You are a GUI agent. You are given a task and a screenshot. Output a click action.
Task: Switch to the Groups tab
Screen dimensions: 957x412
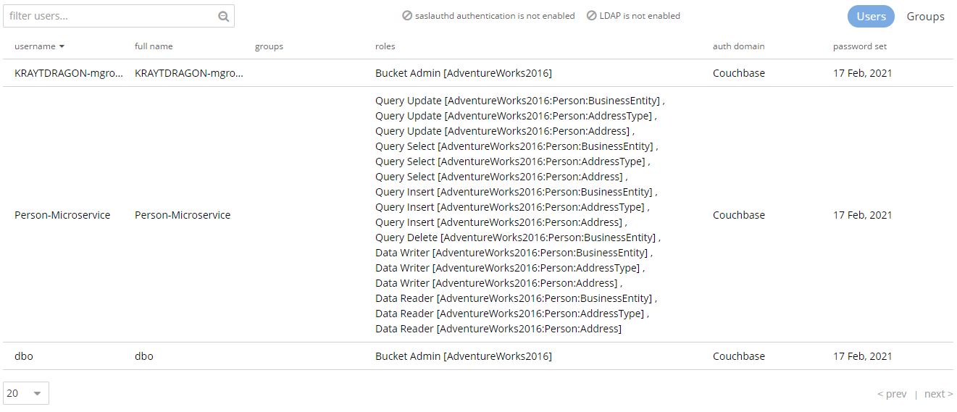pos(925,17)
